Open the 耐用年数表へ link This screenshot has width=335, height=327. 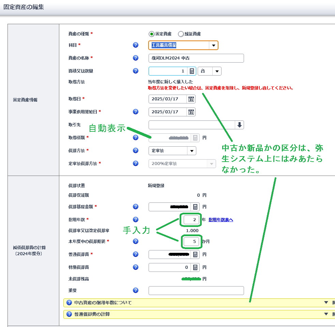[x=221, y=220]
